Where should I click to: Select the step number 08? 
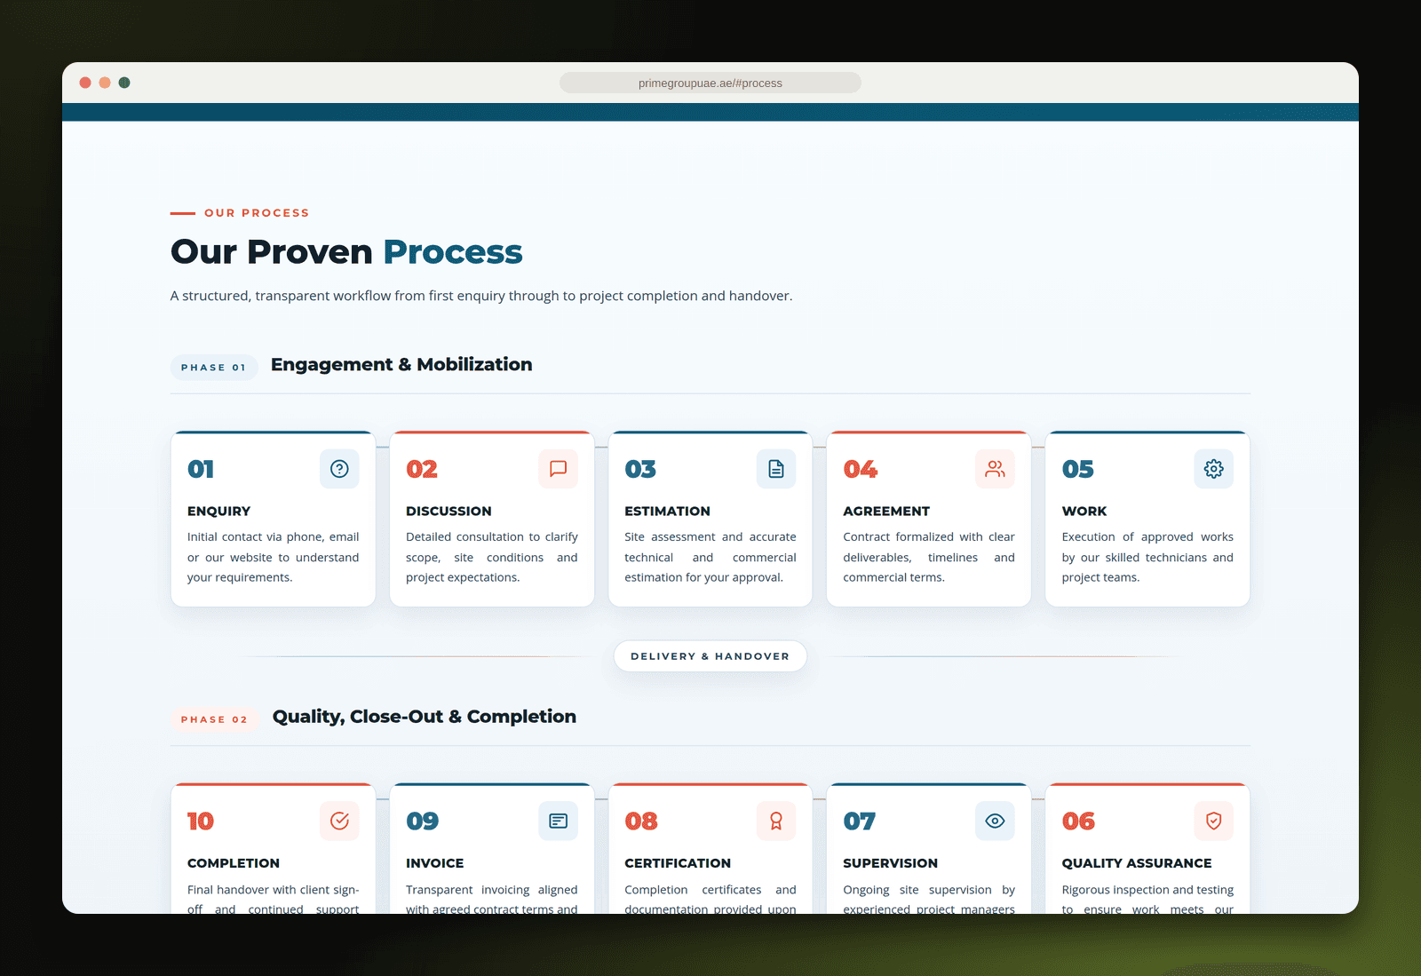[641, 821]
